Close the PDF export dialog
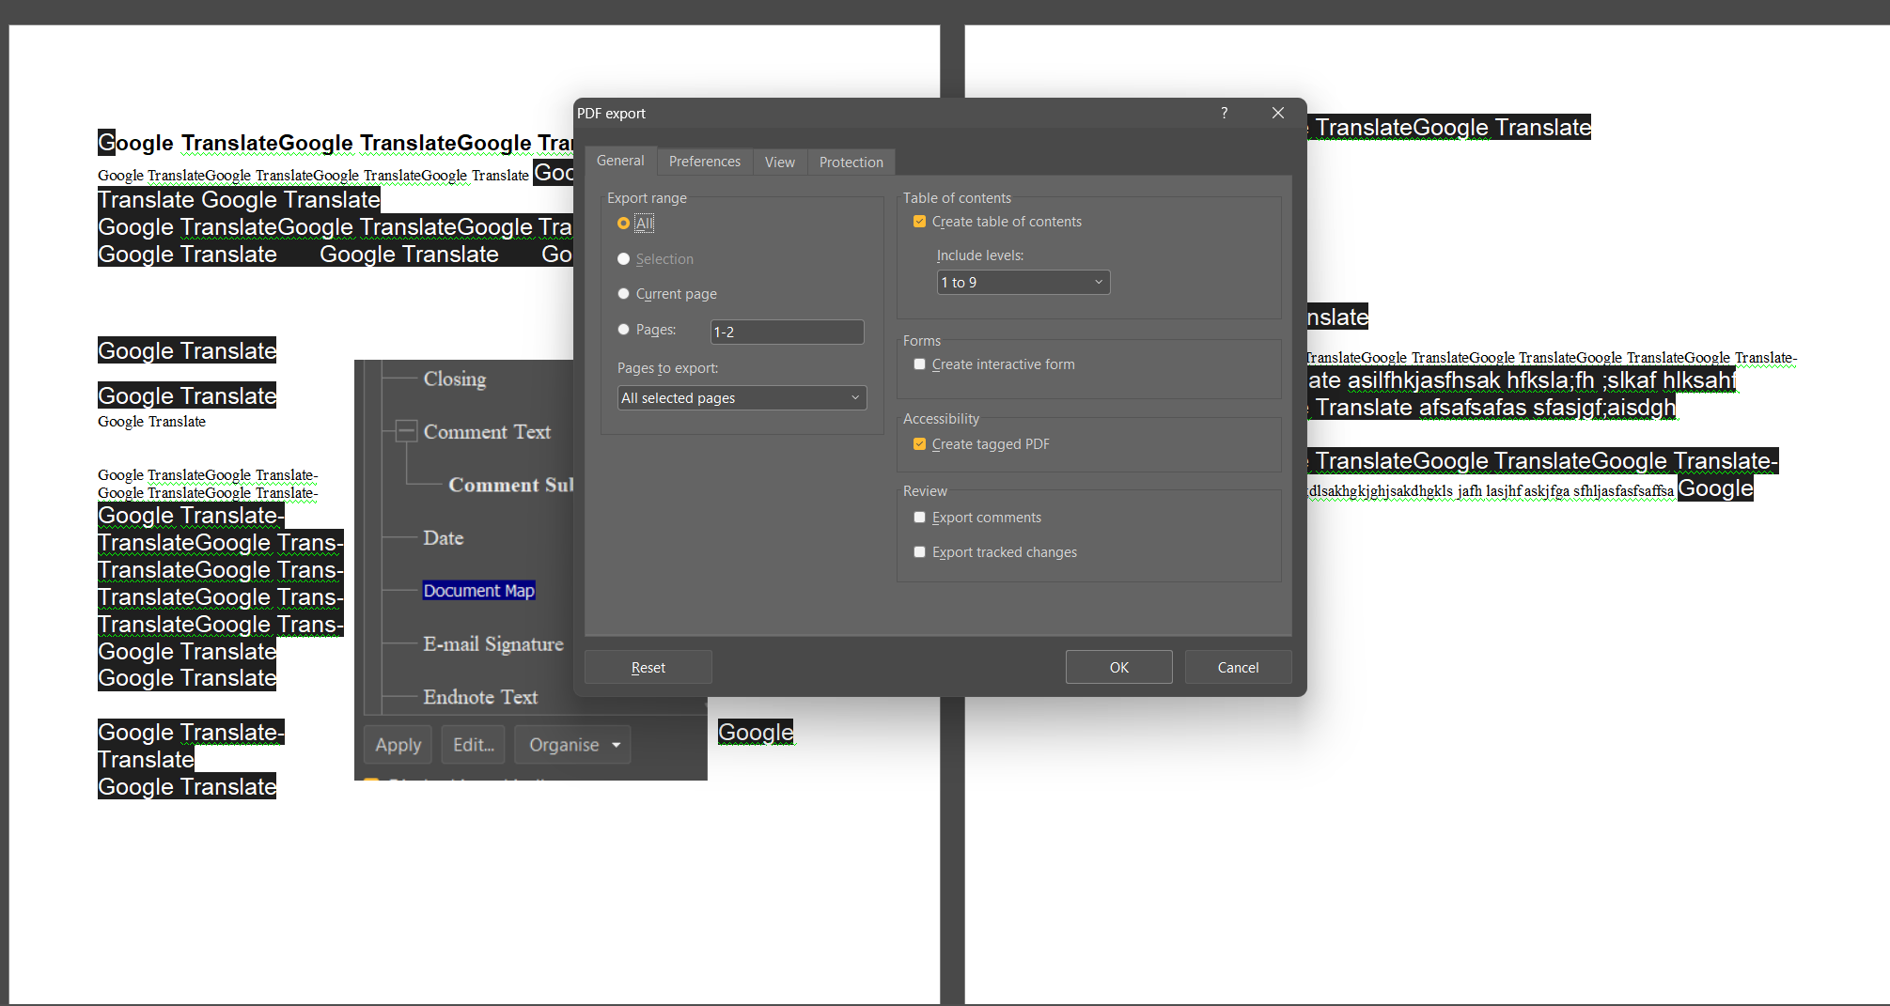 [x=1277, y=113]
